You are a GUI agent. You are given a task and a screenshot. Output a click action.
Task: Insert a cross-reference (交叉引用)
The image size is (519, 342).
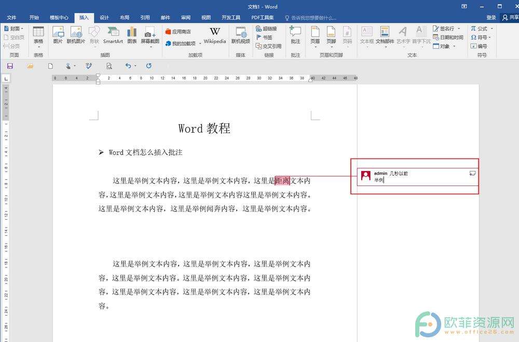pos(268,46)
